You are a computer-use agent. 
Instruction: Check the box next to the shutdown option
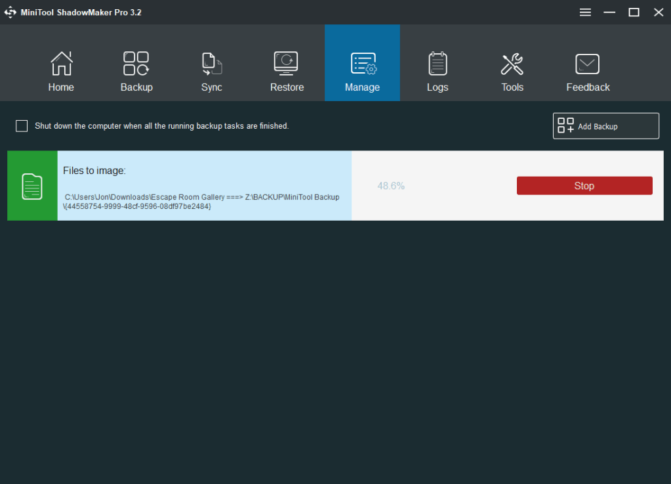point(21,125)
